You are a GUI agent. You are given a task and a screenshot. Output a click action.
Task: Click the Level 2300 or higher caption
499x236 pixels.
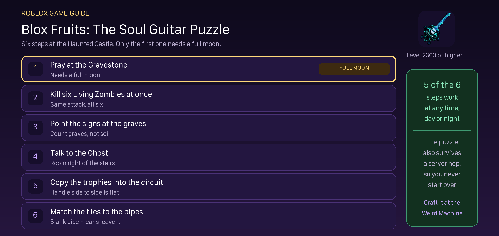coord(434,55)
